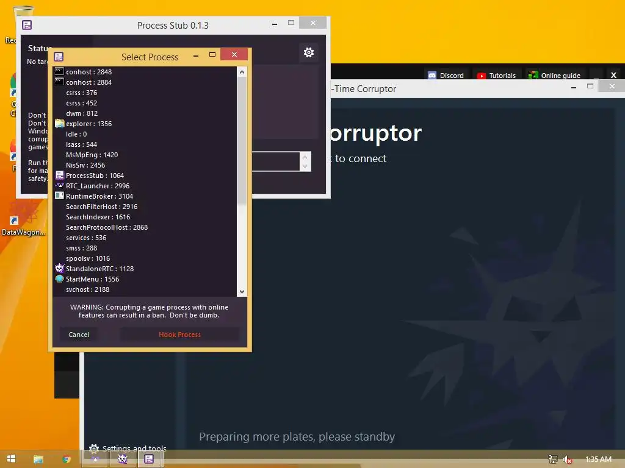
Task: Click the Process Stub title bar icon
Action: [27, 25]
